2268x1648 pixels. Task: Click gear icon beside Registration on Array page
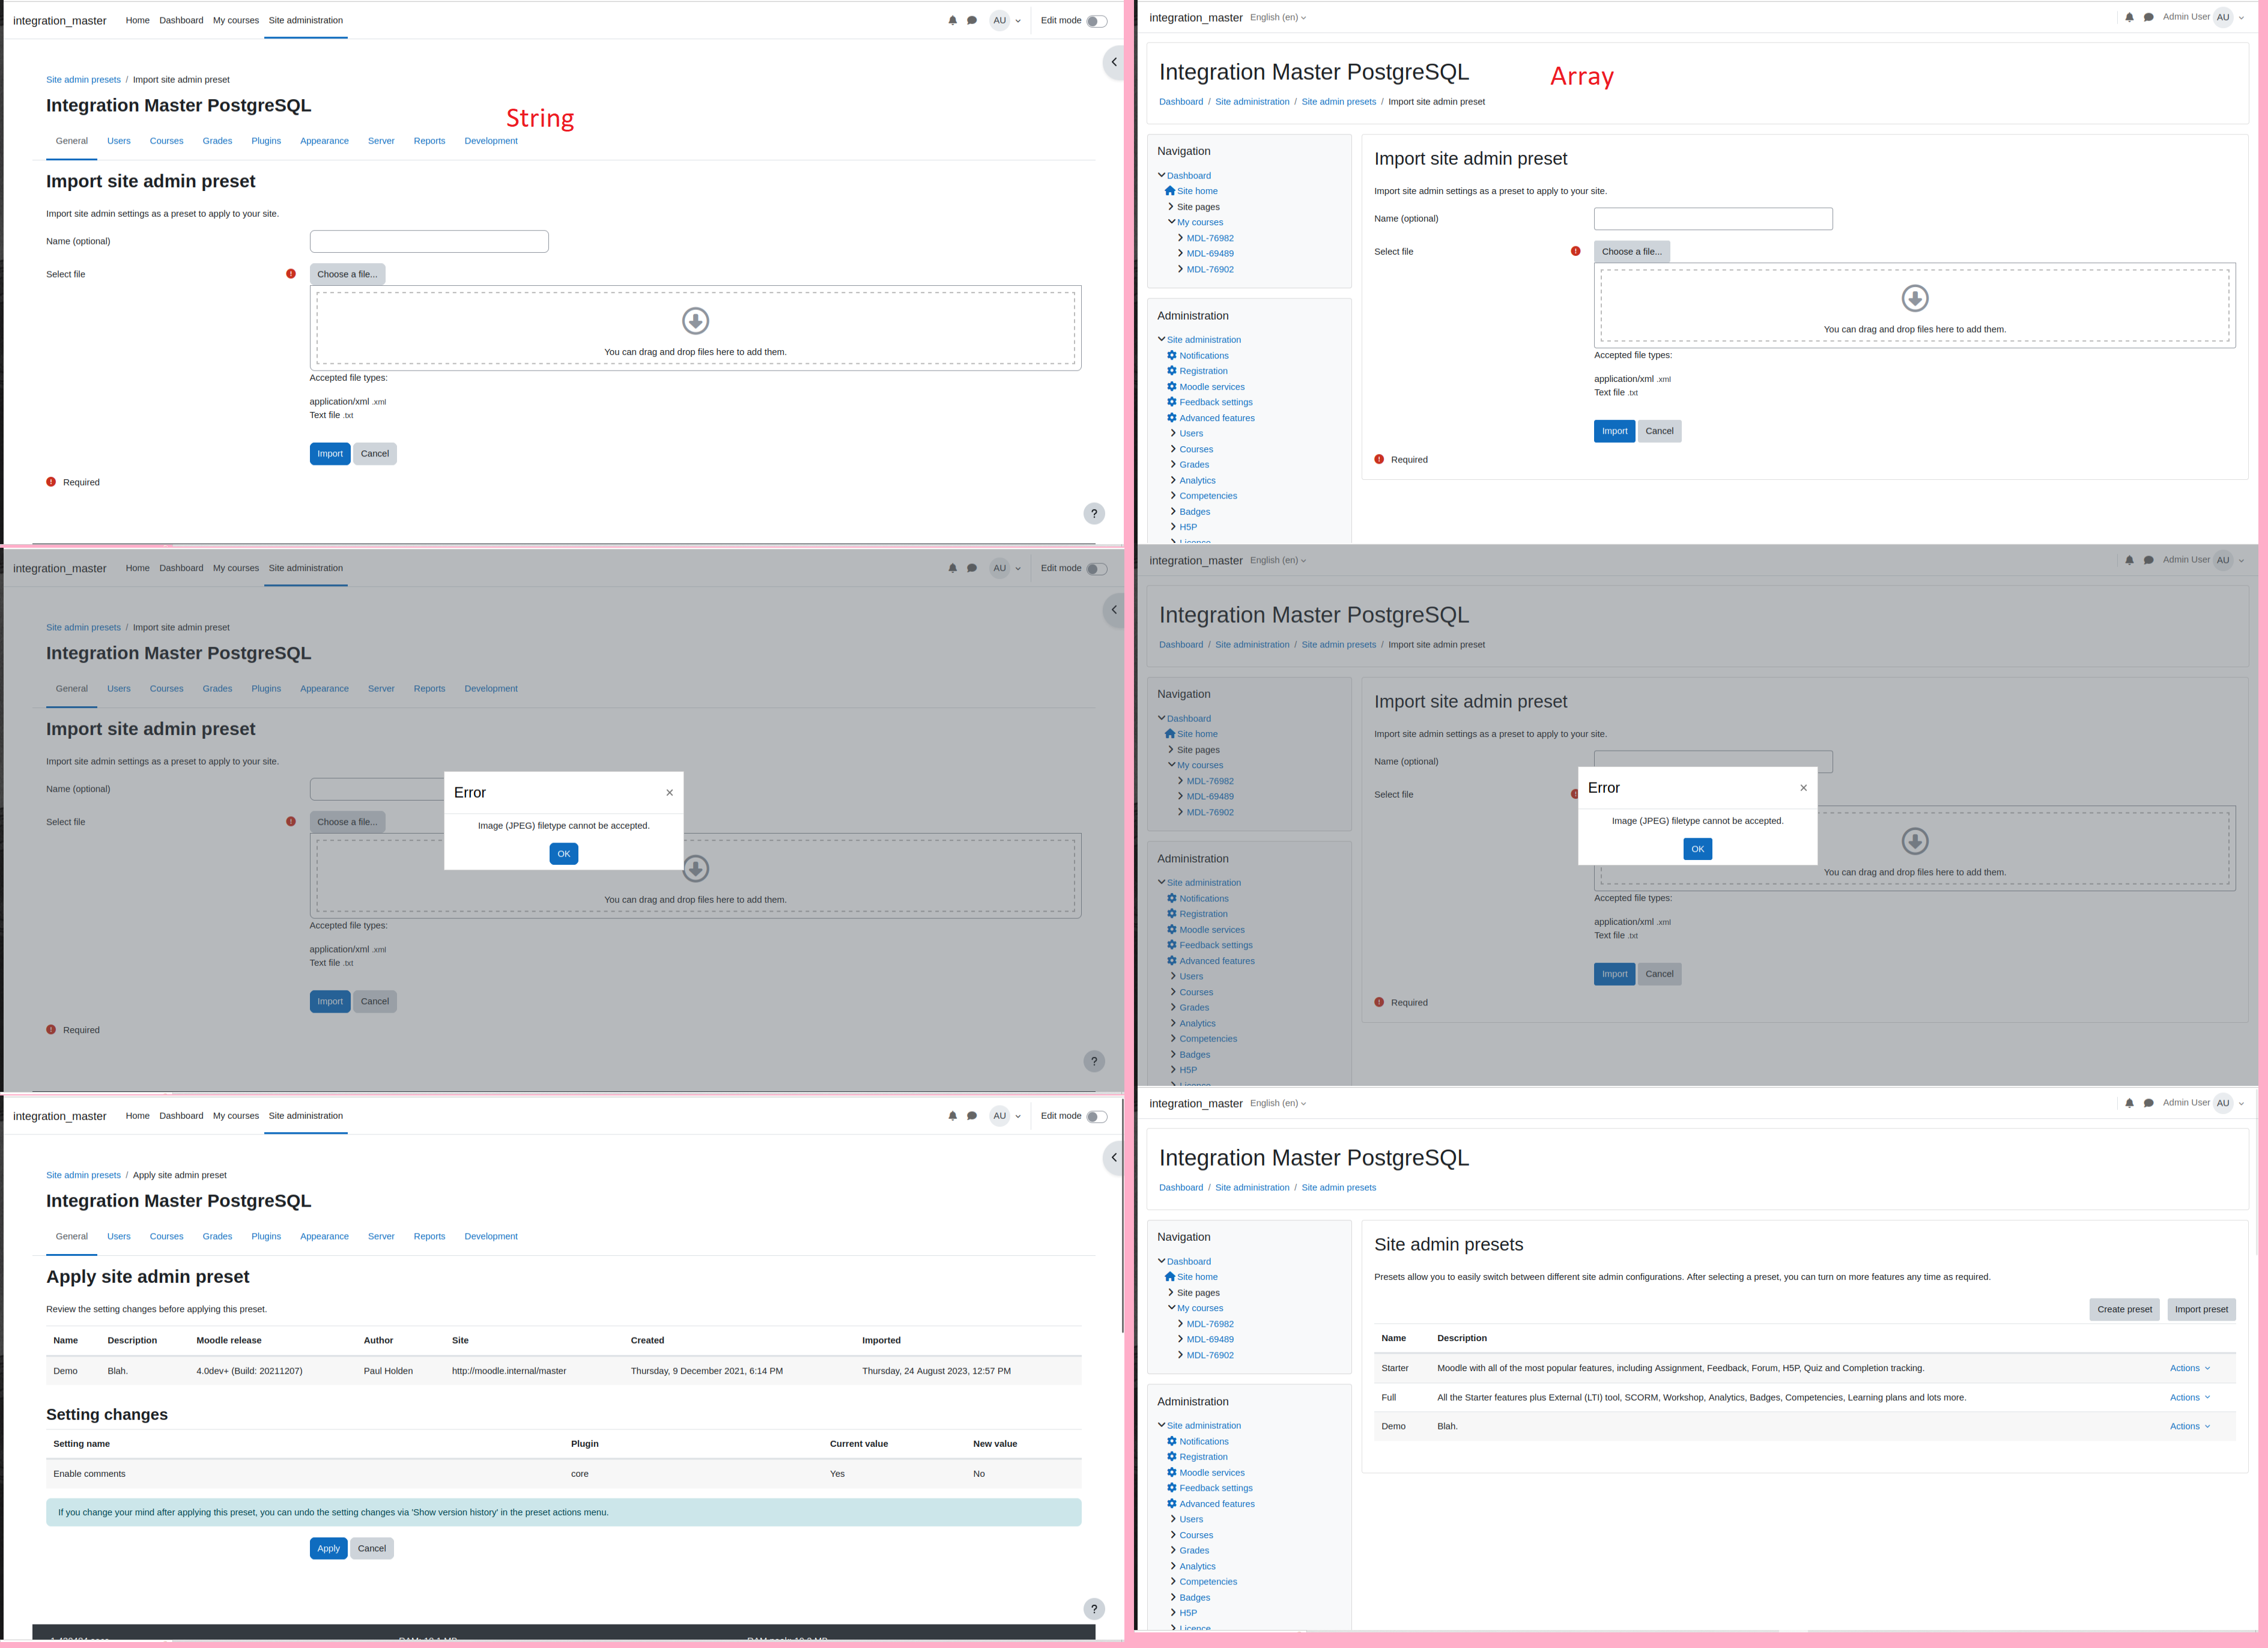1172,371
